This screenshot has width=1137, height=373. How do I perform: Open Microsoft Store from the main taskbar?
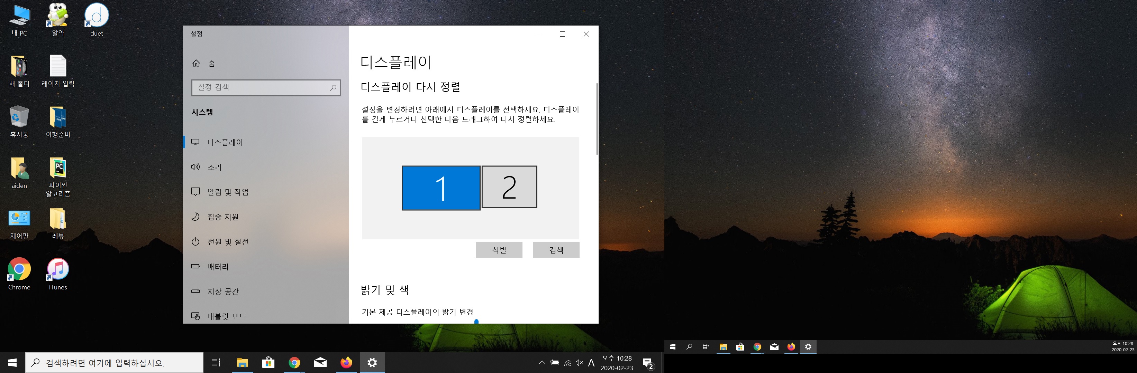point(268,362)
